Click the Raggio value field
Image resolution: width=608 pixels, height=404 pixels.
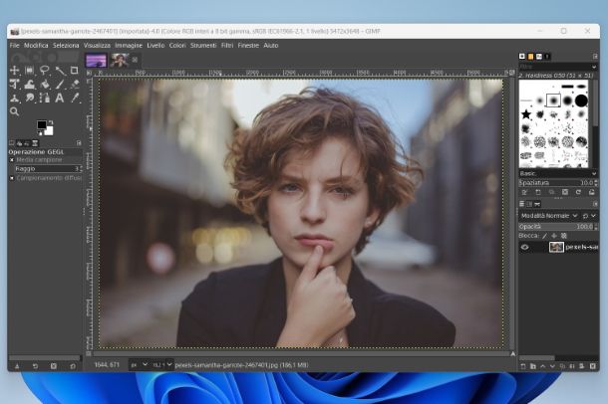click(47, 169)
